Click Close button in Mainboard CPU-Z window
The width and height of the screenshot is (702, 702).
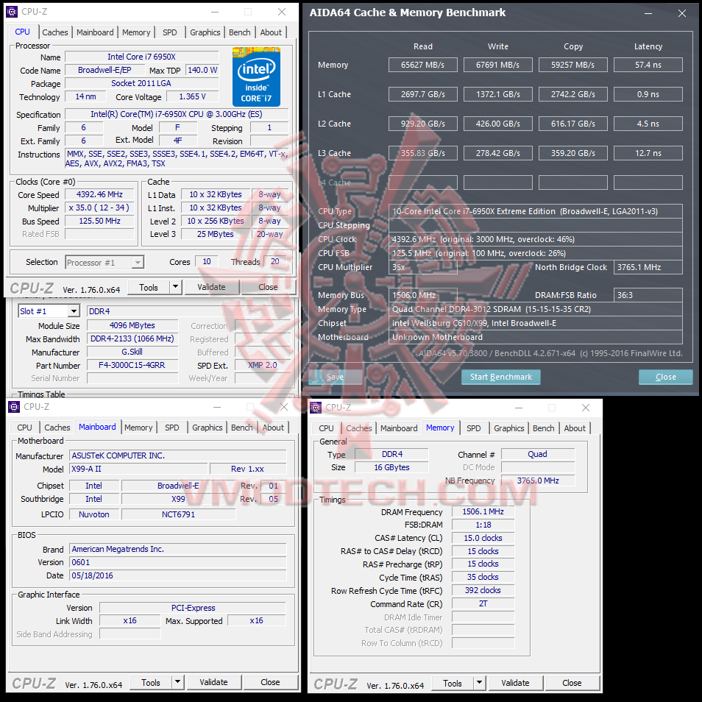270,682
